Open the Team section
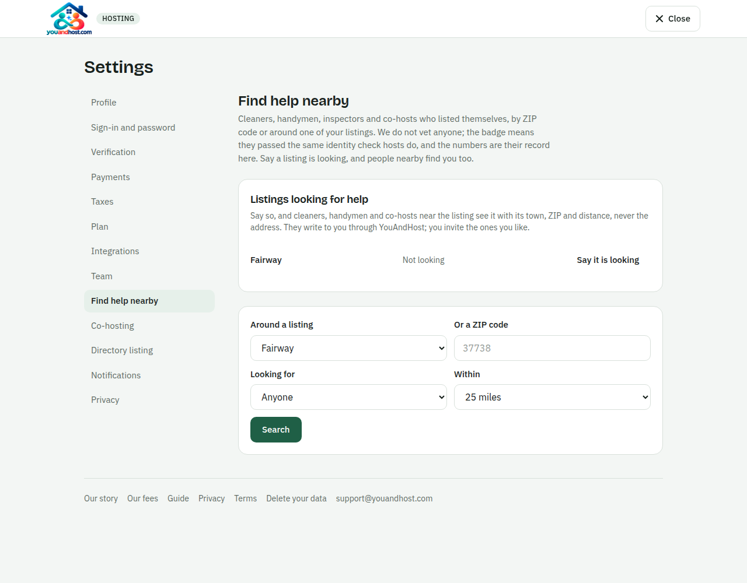 [149, 276]
